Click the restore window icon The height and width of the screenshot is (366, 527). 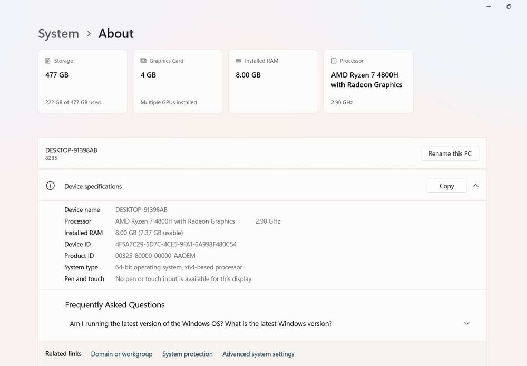[509, 7]
